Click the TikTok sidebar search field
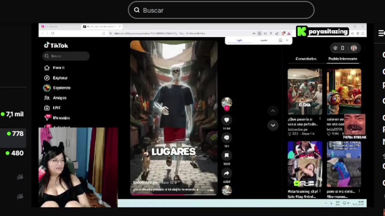This screenshot has width=385, height=216. (x=66, y=56)
